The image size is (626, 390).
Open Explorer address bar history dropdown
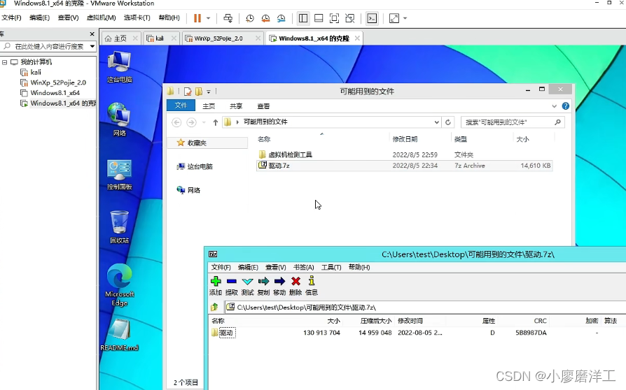click(436, 122)
